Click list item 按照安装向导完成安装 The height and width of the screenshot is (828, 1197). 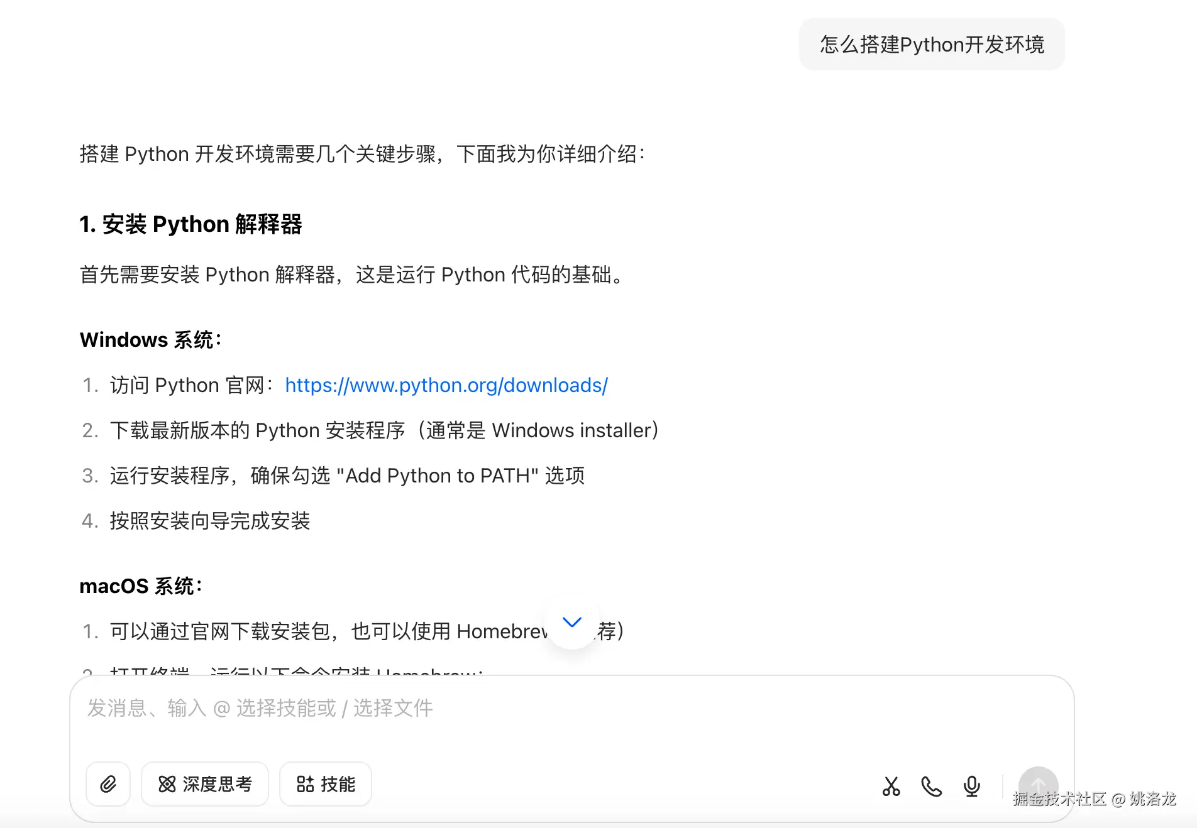(210, 521)
